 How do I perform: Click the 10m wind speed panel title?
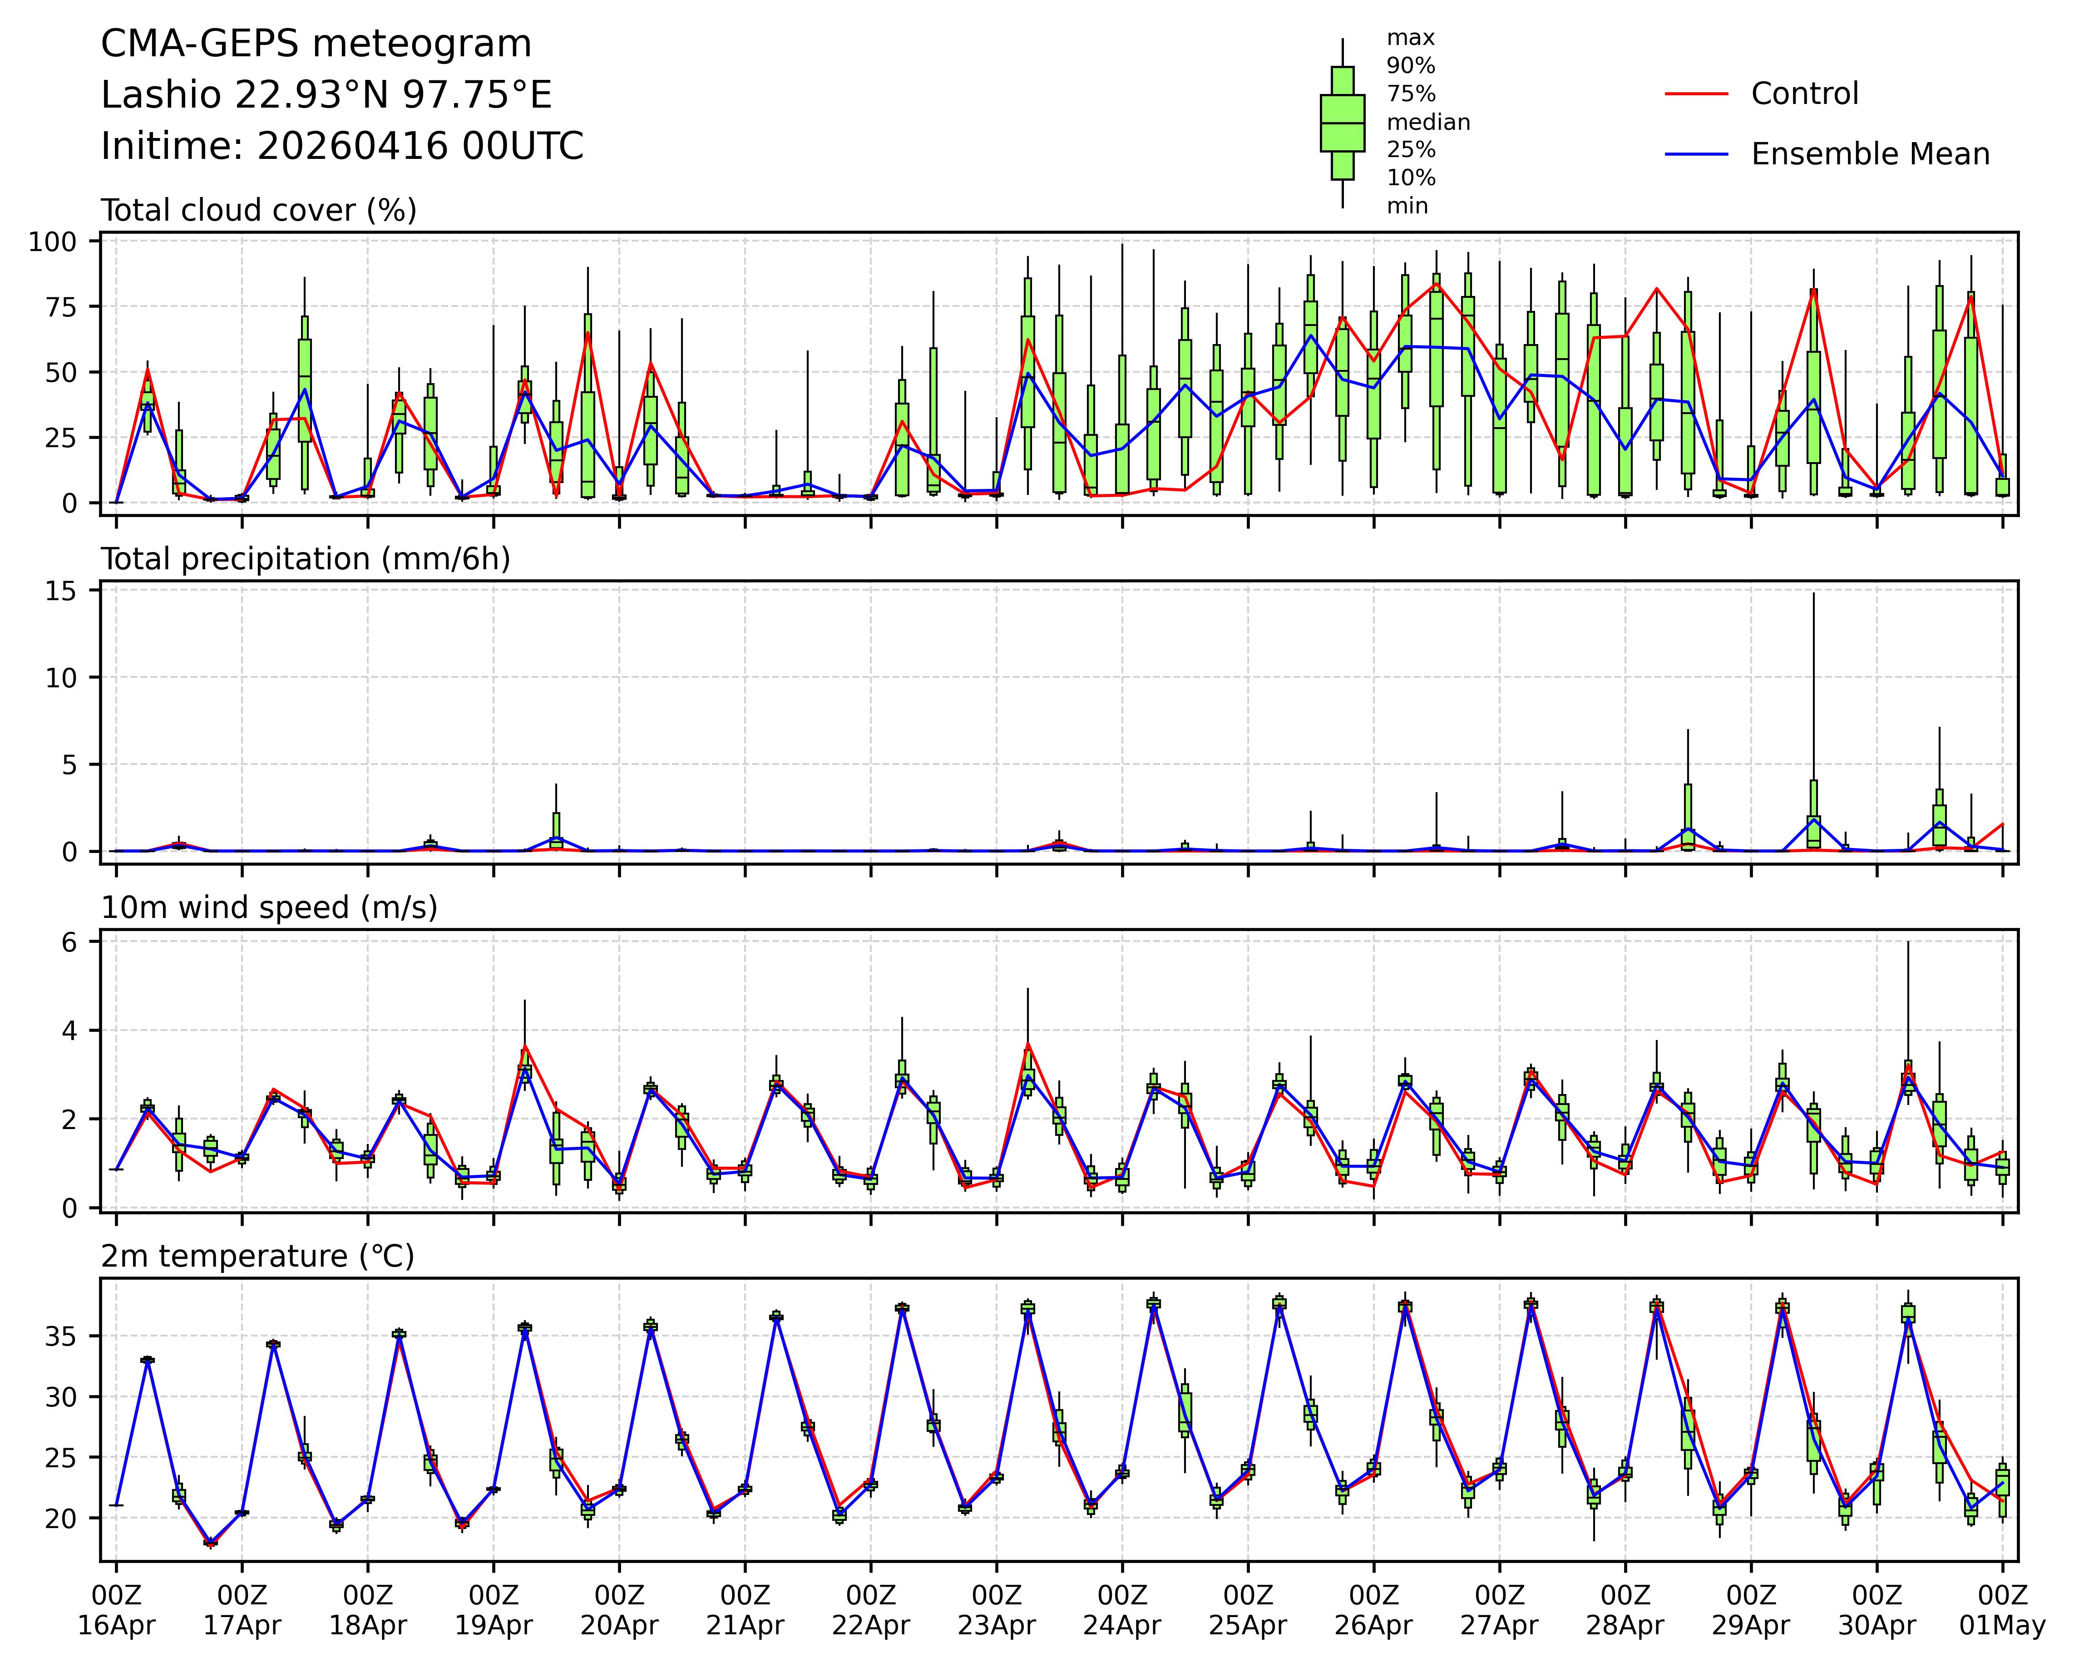269,907
